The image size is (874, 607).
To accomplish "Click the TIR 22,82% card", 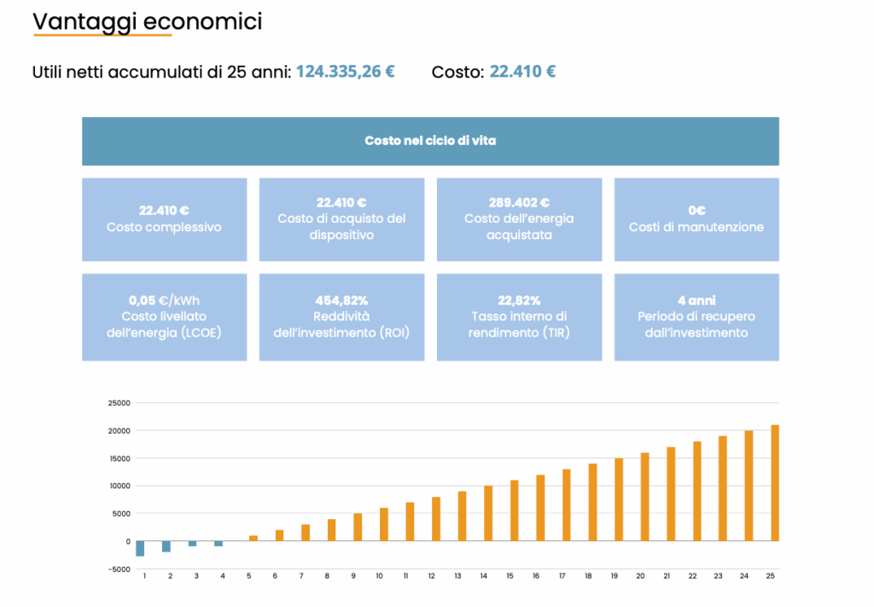I will click(x=519, y=317).
